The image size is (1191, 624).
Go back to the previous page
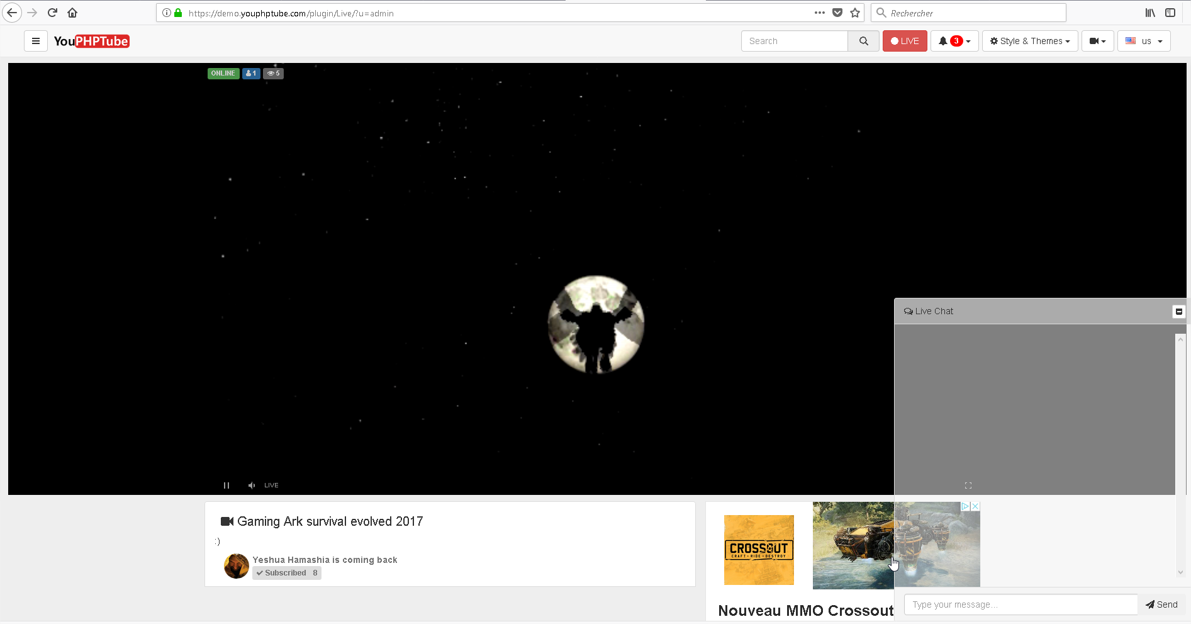(12, 13)
